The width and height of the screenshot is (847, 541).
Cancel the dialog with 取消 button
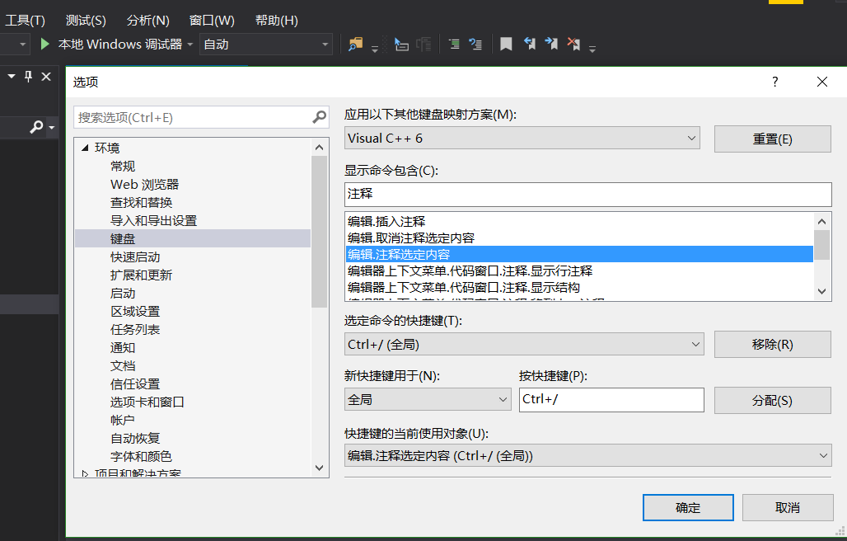pyautogui.click(x=788, y=507)
